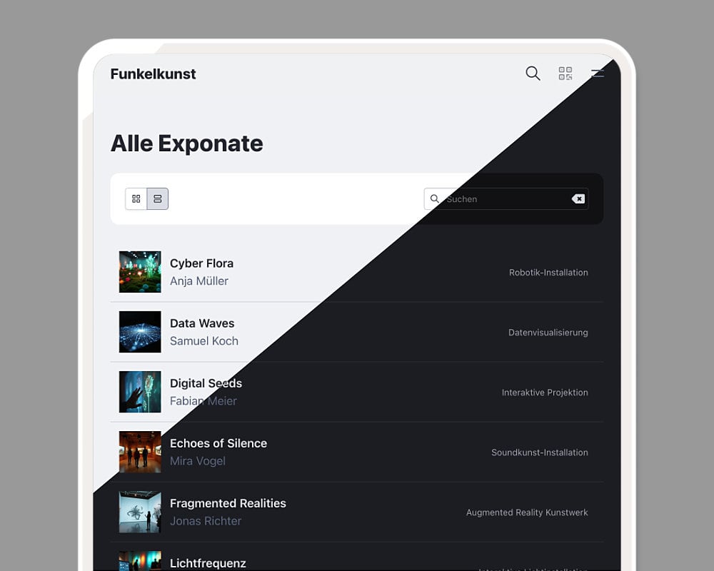Switch to grid view layout
The width and height of the screenshot is (714, 571).
pos(136,199)
